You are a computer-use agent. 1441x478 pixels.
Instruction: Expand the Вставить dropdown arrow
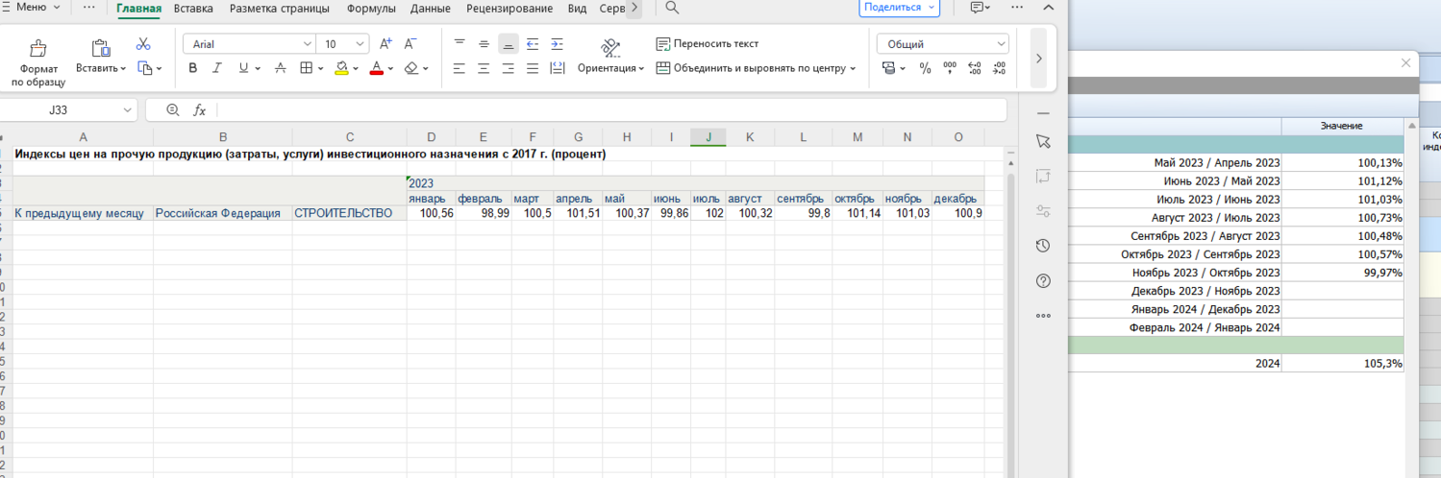(x=123, y=69)
